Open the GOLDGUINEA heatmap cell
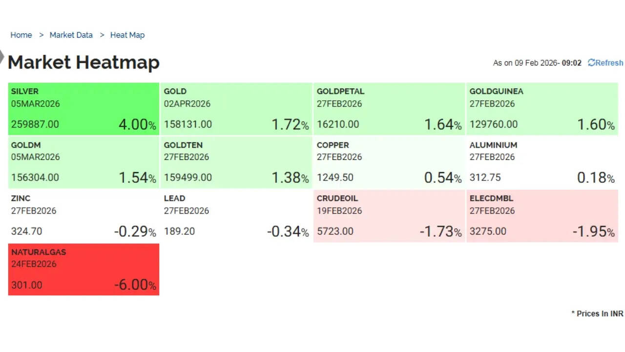The width and height of the screenshot is (625, 352). tap(542, 109)
